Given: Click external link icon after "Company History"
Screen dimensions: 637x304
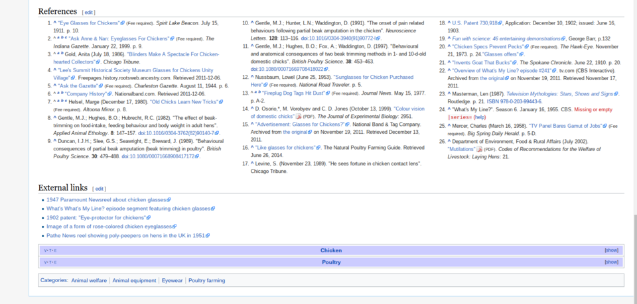Looking at the screenshot, I should 111,94.
